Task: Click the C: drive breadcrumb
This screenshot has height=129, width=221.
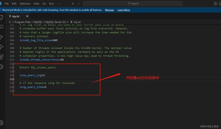Action: click(10, 22)
